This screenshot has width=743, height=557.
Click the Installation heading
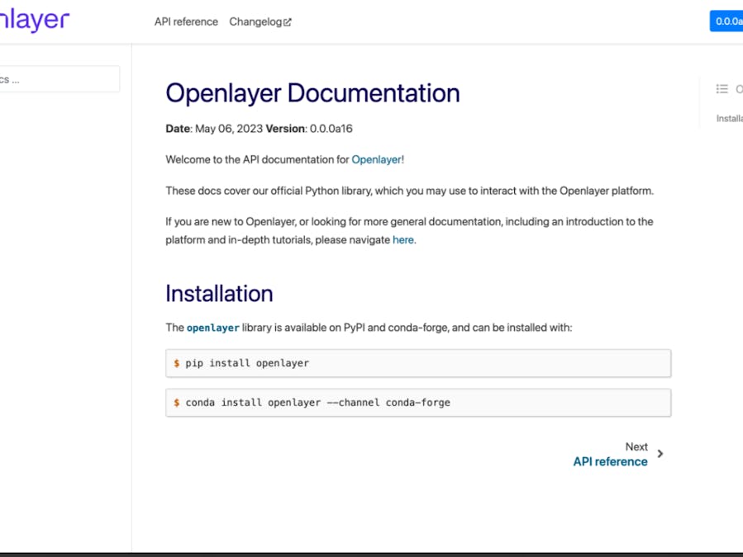coord(219,294)
